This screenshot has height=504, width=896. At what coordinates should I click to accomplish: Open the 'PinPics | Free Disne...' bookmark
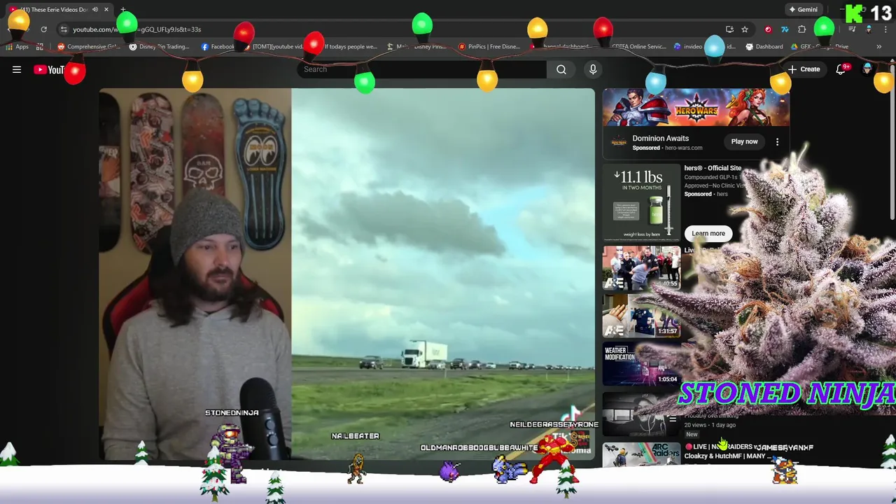[489, 47]
